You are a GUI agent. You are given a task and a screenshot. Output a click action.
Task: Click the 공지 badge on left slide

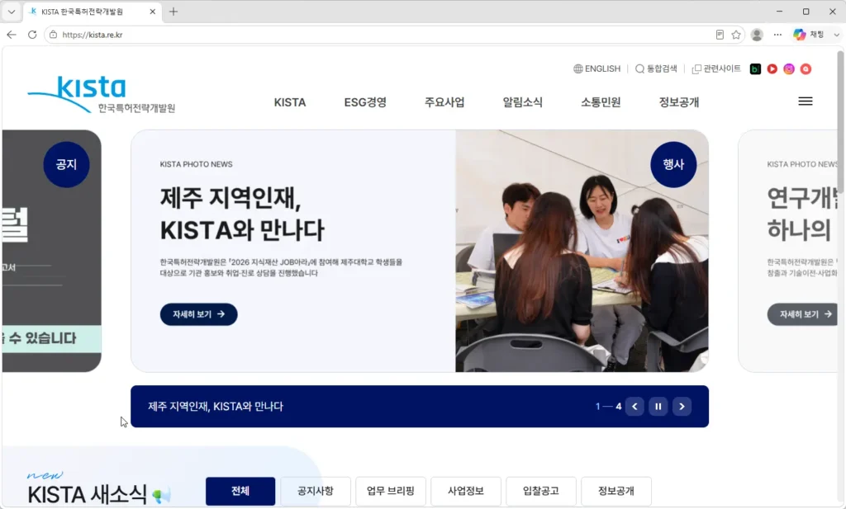pos(66,164)
